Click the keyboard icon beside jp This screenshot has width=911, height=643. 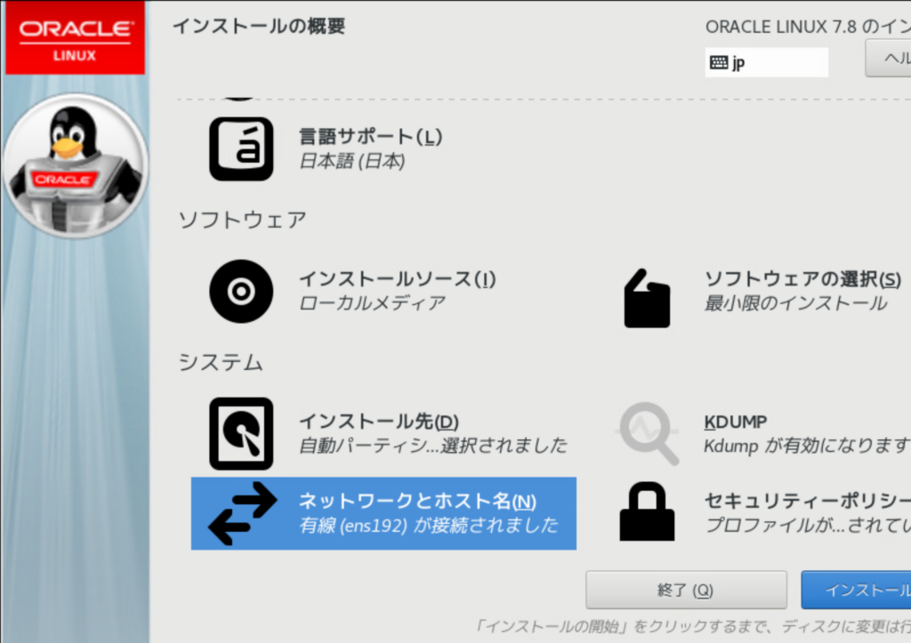(719, 62)
